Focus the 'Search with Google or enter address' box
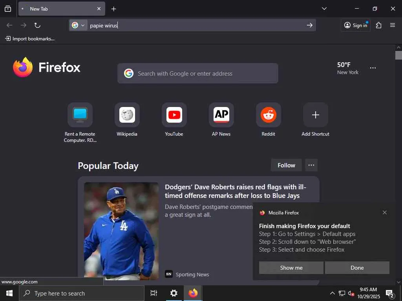The height and width of the screenshot is (301, 402). (198, 73)
